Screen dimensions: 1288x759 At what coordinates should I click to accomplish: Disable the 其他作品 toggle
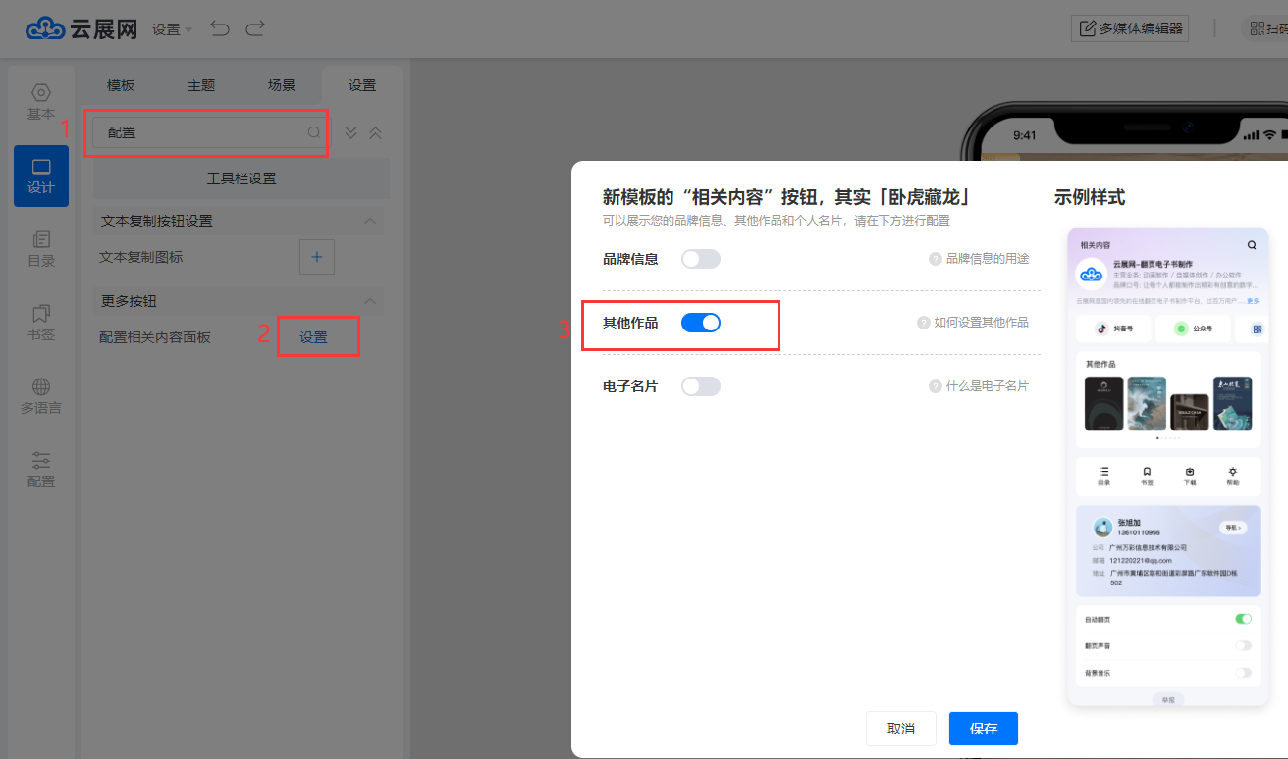click(x=701, y=323)
